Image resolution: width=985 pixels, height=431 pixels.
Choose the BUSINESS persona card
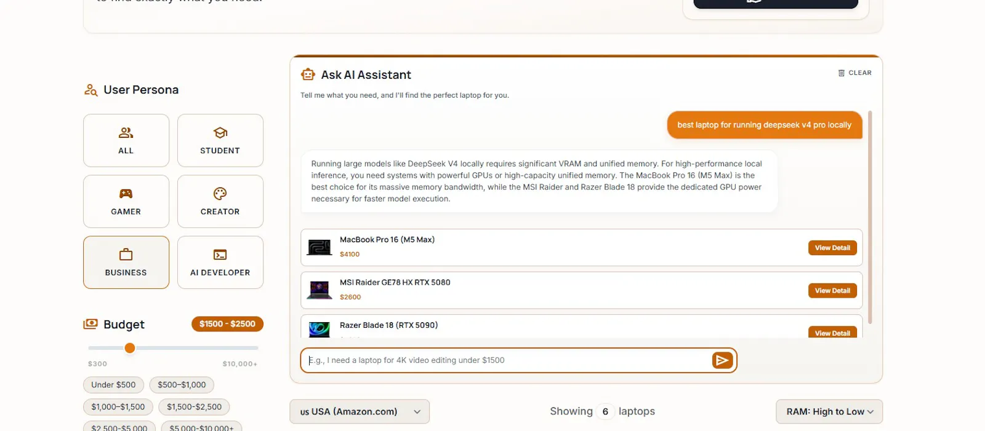click(126, 263)
